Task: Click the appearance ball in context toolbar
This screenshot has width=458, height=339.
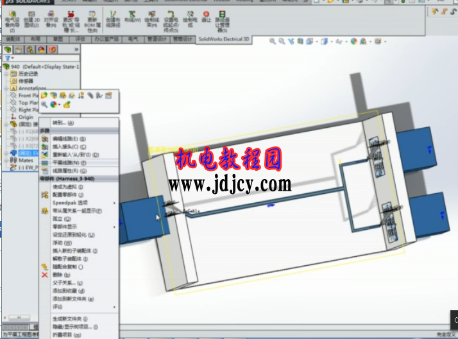Action: click(x=53, y=105)
